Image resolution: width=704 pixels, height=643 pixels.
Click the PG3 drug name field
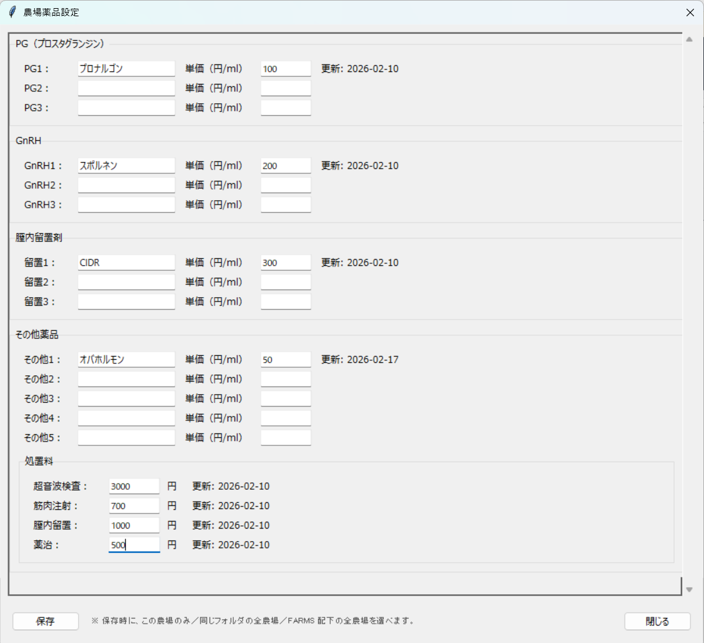click(126, 108)
